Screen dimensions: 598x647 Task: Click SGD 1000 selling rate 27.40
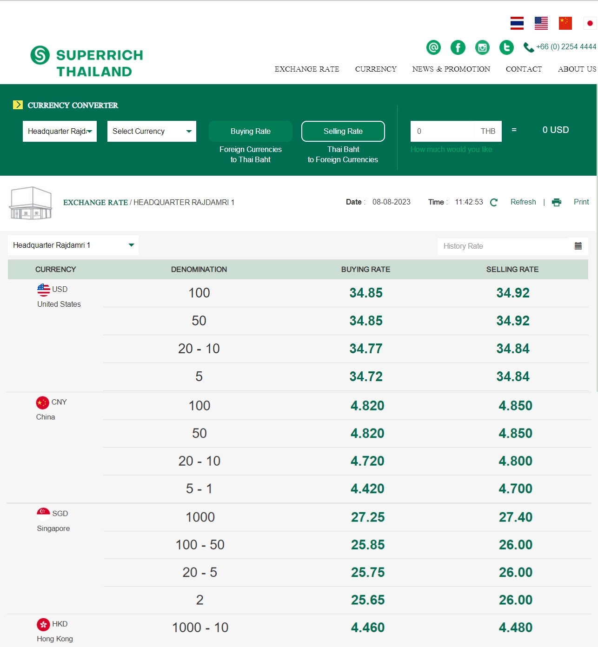[x=516, y=517]
